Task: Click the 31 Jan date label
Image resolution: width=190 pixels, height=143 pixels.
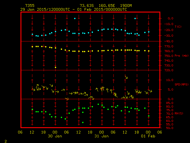Action: click(x=102, y=136)
